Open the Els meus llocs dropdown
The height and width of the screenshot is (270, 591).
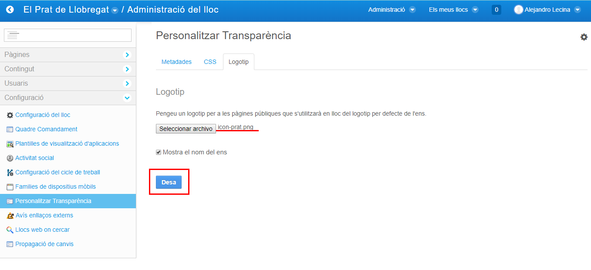453,10
